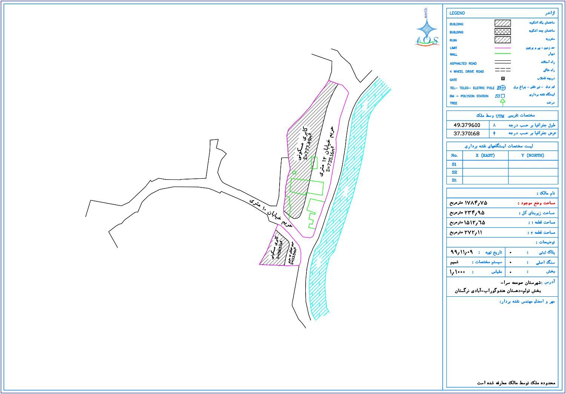Select the GATE symbol in the legend
This screenshot has height=394, width=566.
pyautogui.click(x=503, y=79)
